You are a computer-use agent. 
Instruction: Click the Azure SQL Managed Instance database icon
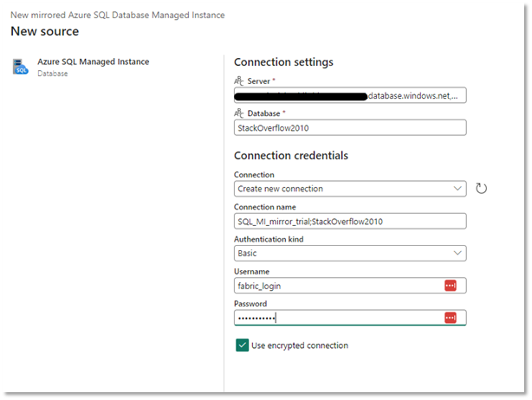20,67
